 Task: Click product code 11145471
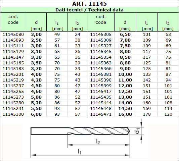point(101,114)
